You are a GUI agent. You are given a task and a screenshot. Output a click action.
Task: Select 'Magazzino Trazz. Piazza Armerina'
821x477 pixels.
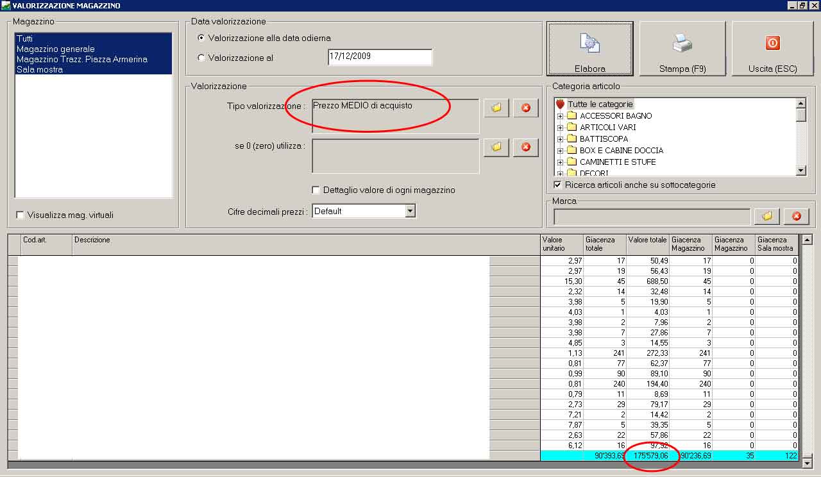(94, 60)
